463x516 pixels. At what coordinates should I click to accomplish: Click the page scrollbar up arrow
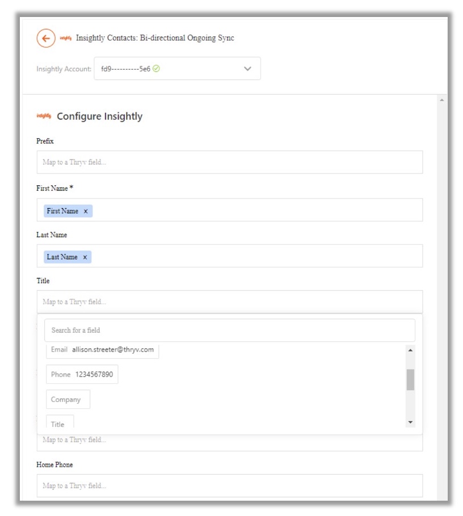tap(441, 100)
